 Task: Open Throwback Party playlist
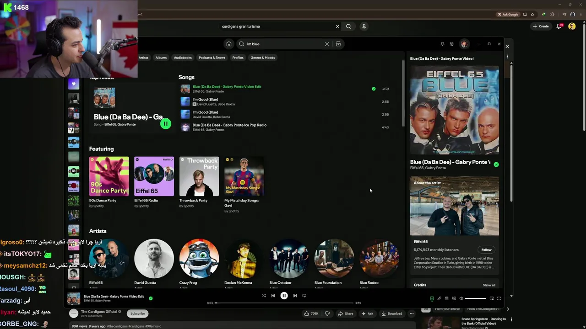coord(199,176)
